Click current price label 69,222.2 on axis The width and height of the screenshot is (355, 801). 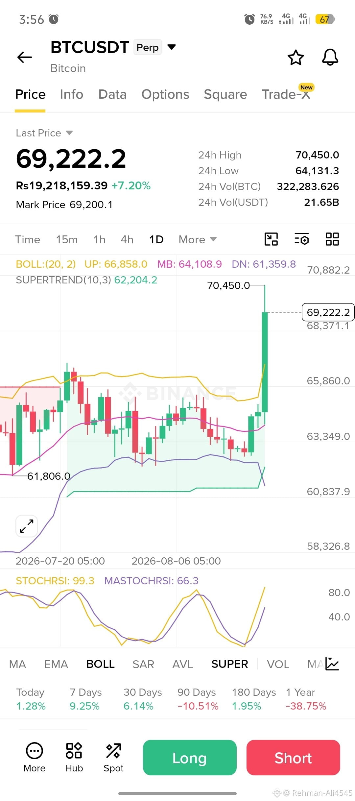click(x=328, y=312)
